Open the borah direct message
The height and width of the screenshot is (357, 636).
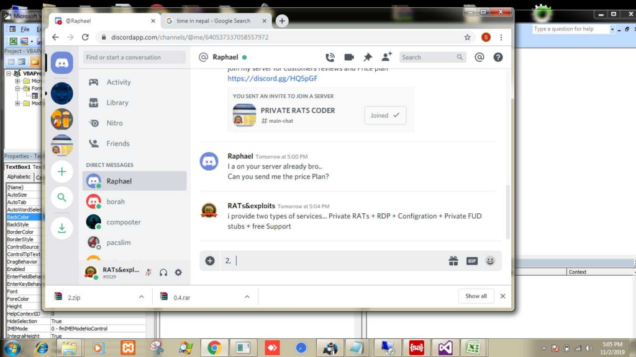coord(135,201)
